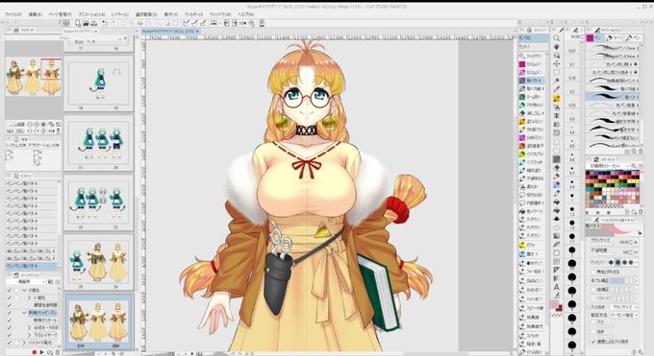Image resolution: width=654 pixels, height=356 pixels.
Task: Open the フィルター menu
Action: 193,14
